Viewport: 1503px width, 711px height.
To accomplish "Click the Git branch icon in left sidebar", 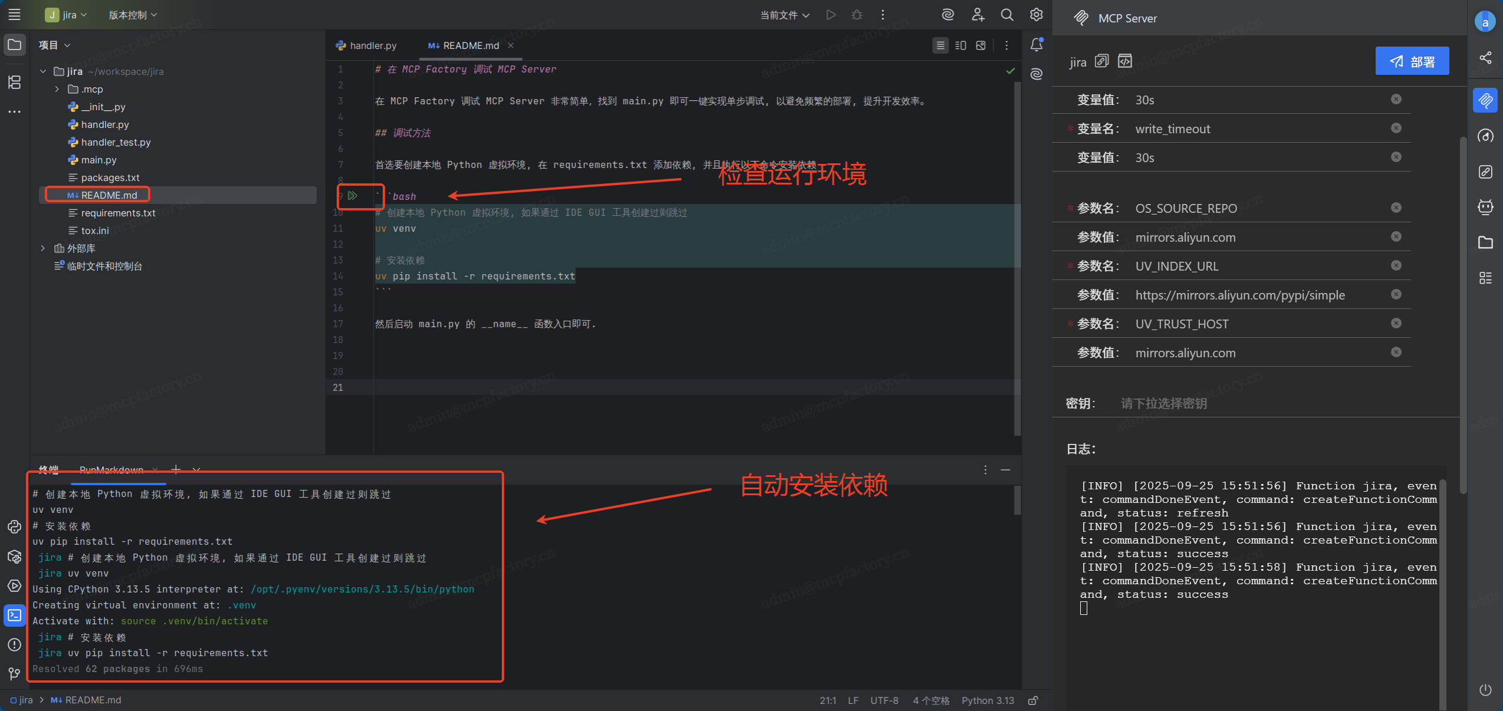I will click(x=14, y=673).
